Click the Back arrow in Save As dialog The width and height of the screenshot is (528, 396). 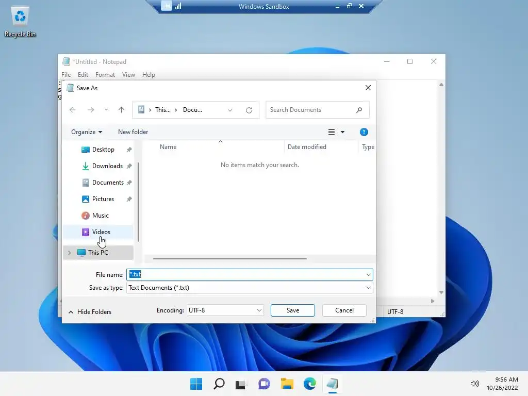pos(72,110)
